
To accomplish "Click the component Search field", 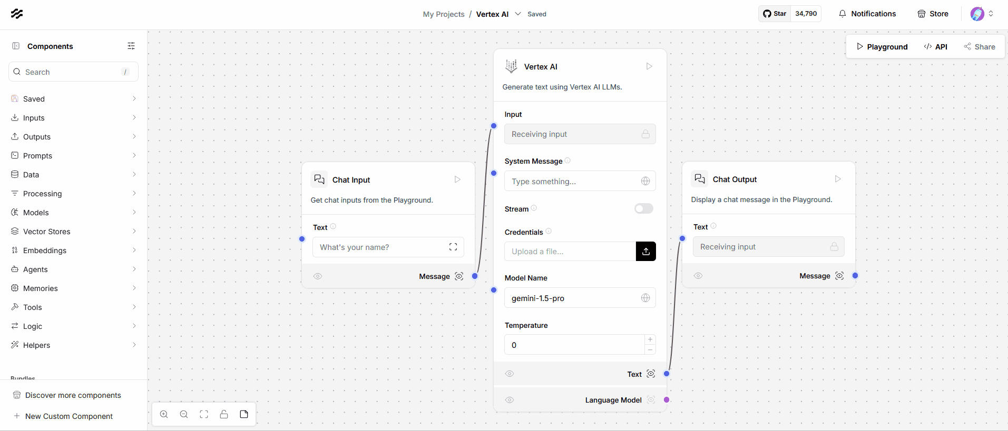I will point(71,72).
